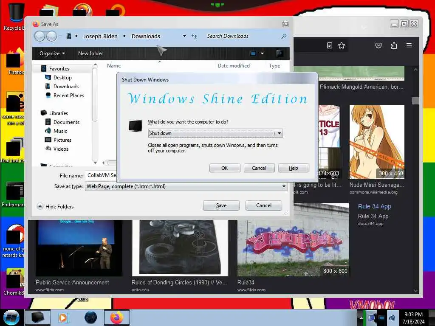Change view with the view icon
This screenshot has width=435, height=326.
(x=253, y=53)
